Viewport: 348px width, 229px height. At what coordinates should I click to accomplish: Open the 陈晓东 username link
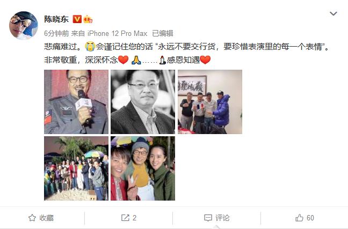56,19
